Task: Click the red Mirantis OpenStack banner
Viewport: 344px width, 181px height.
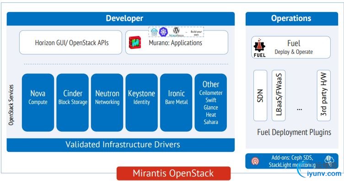Action: 173,174
